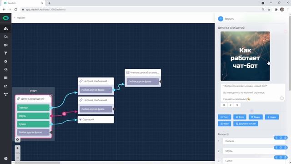Apply italic formatting with I button

pyautogui.click(x=231, y=105)
